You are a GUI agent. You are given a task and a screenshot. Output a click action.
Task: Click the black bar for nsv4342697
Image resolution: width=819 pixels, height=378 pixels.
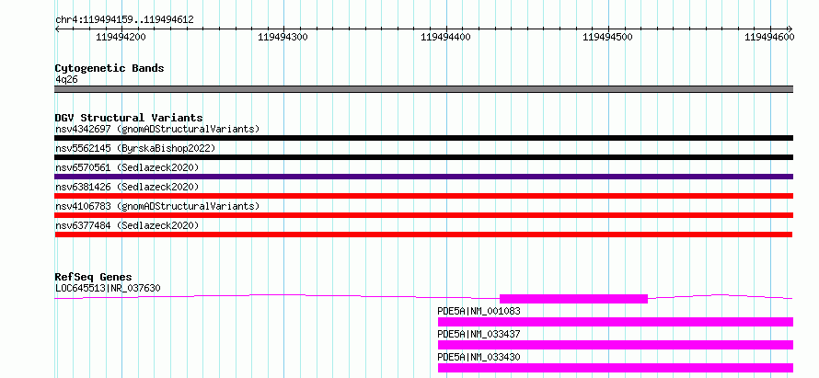[423, 138]
